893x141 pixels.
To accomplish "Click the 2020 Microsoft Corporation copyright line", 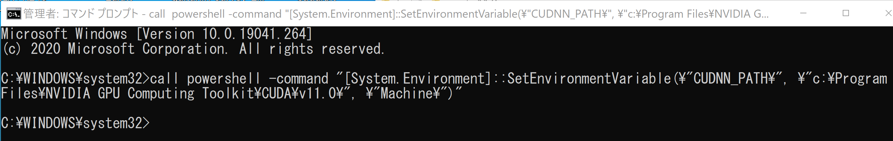I will point(193,49).
